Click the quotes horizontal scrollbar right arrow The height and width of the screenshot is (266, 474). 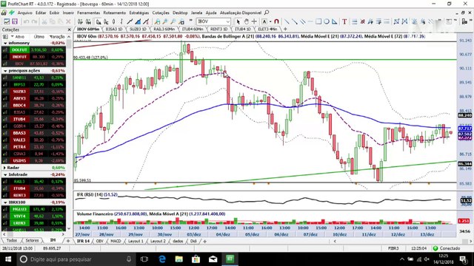click(63, 234)
